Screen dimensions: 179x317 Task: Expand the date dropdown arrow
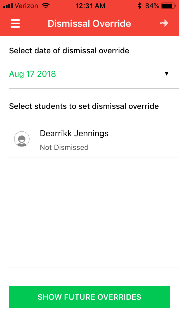tap(167, 74)
